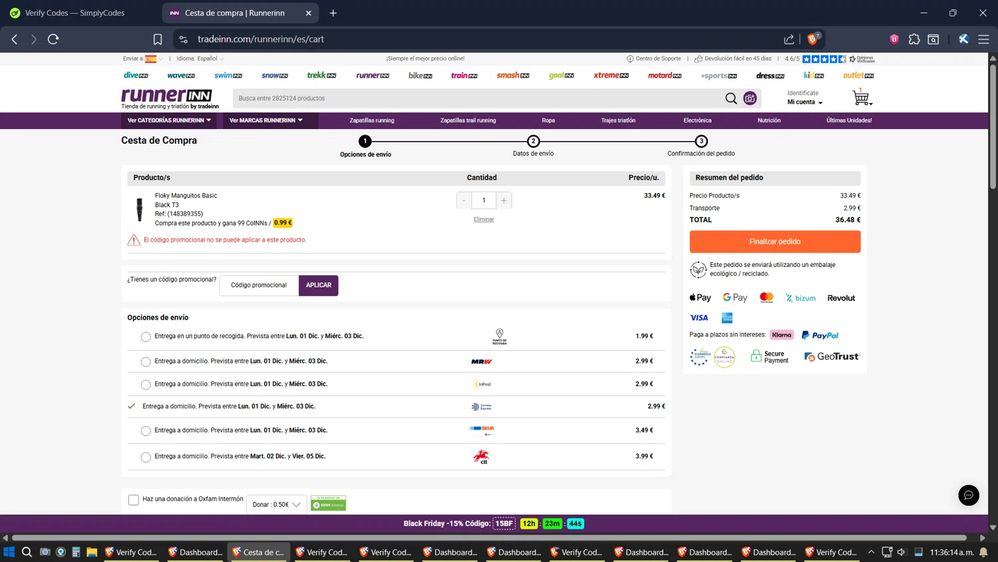
Task: Select Correos Express checked delivery option
Action: pyautogui.click(x=132, y=406)
